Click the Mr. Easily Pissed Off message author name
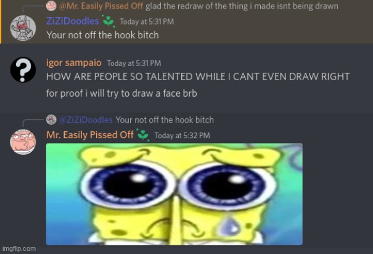 (x=90, y=135)
